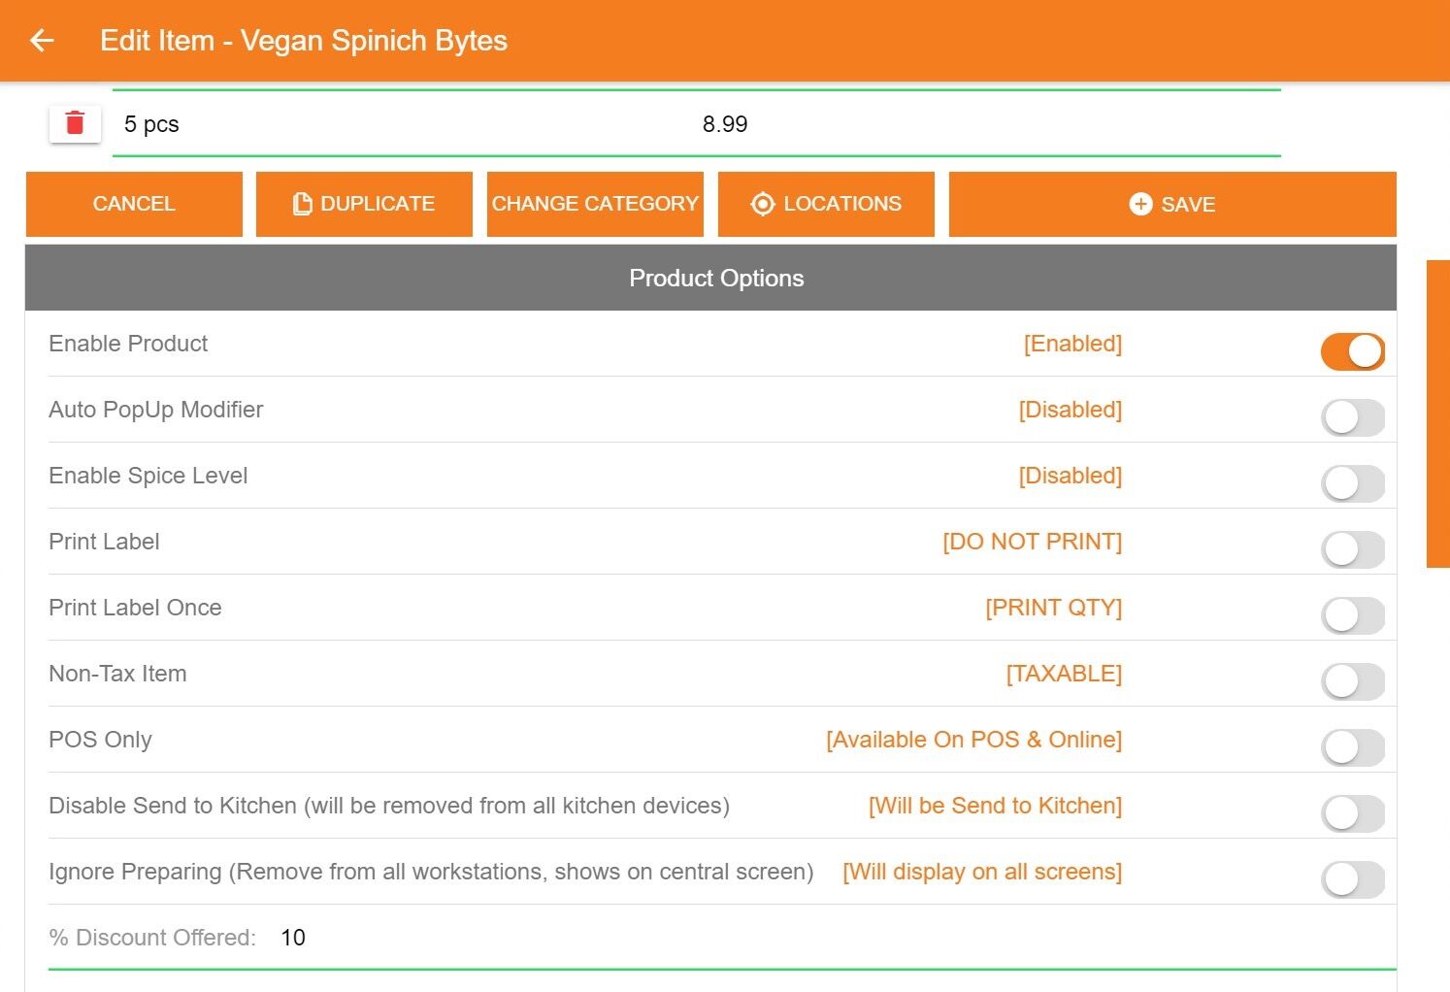
Task: Click the Cancel button
Action: click(x=134, y=204)
